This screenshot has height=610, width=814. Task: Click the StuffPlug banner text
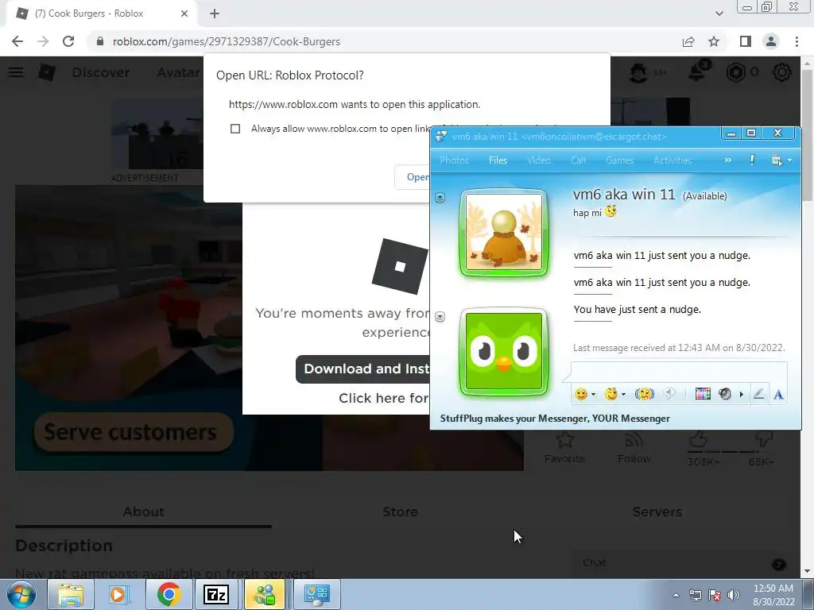point(555,419)
